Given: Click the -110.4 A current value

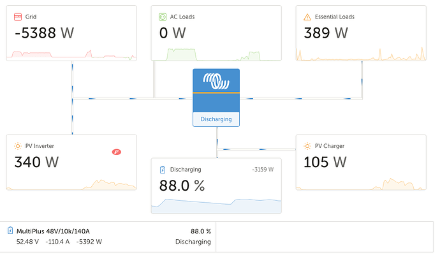Looking at the screenshot, I should click(57, 242).
